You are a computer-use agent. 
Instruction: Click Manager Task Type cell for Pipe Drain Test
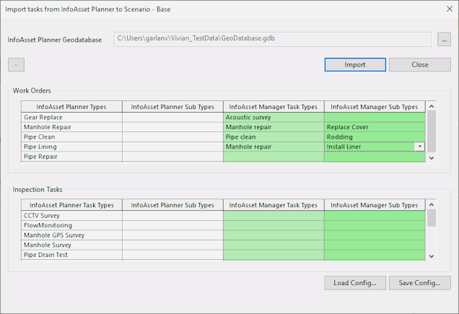click(274, 255)
